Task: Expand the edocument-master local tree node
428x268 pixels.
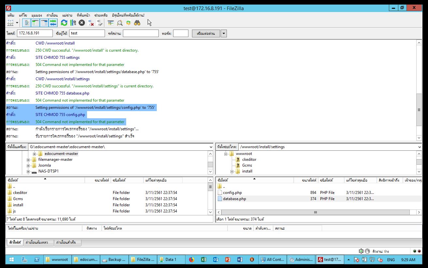Action: [x=34, y=154]
